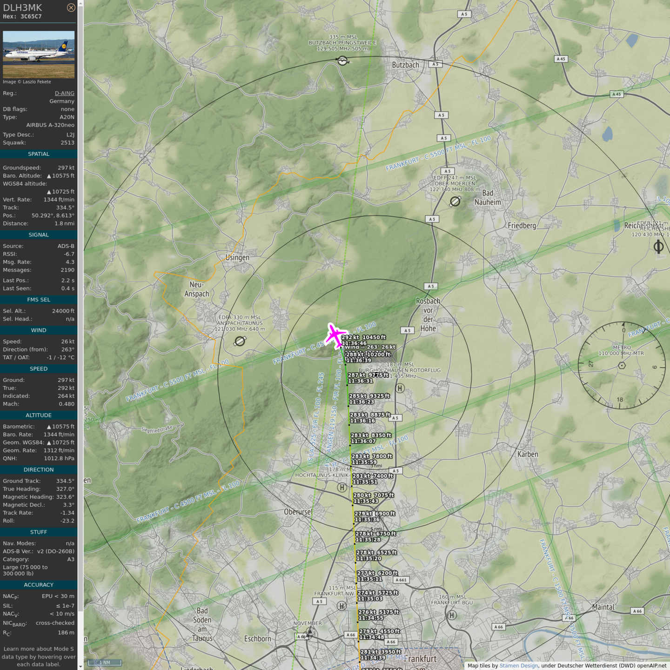
Task: Click the magenta aircraft icon on map
Action: (334, 335)
